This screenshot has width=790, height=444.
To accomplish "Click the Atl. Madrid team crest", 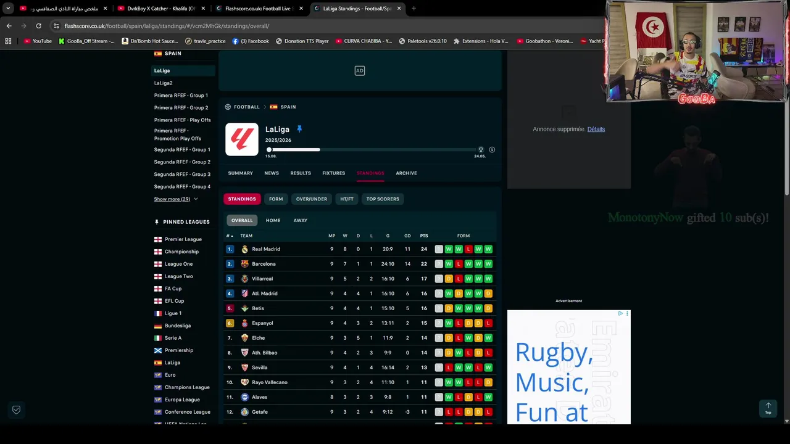I will 245,294.
